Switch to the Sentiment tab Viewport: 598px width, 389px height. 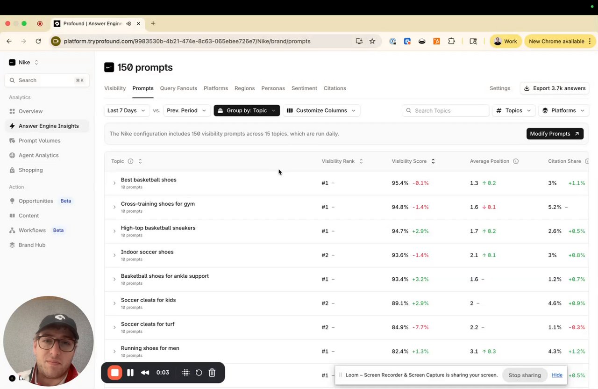point(304,88)
